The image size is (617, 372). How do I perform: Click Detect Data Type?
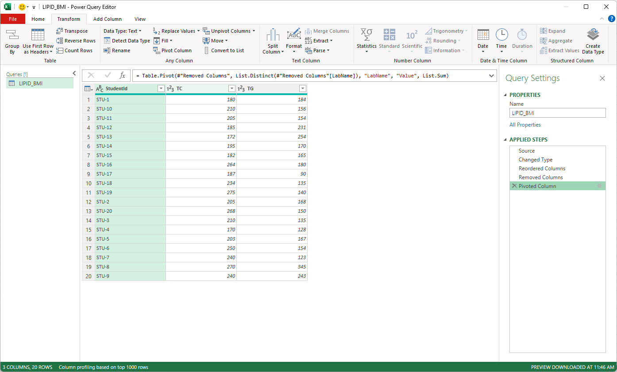click(127, 41)
